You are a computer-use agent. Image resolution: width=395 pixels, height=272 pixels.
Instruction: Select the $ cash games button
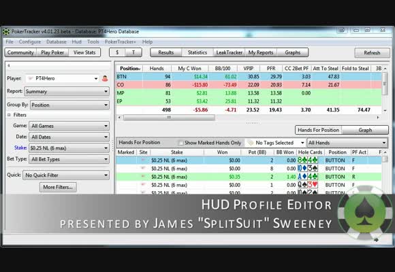click(117, 52)
